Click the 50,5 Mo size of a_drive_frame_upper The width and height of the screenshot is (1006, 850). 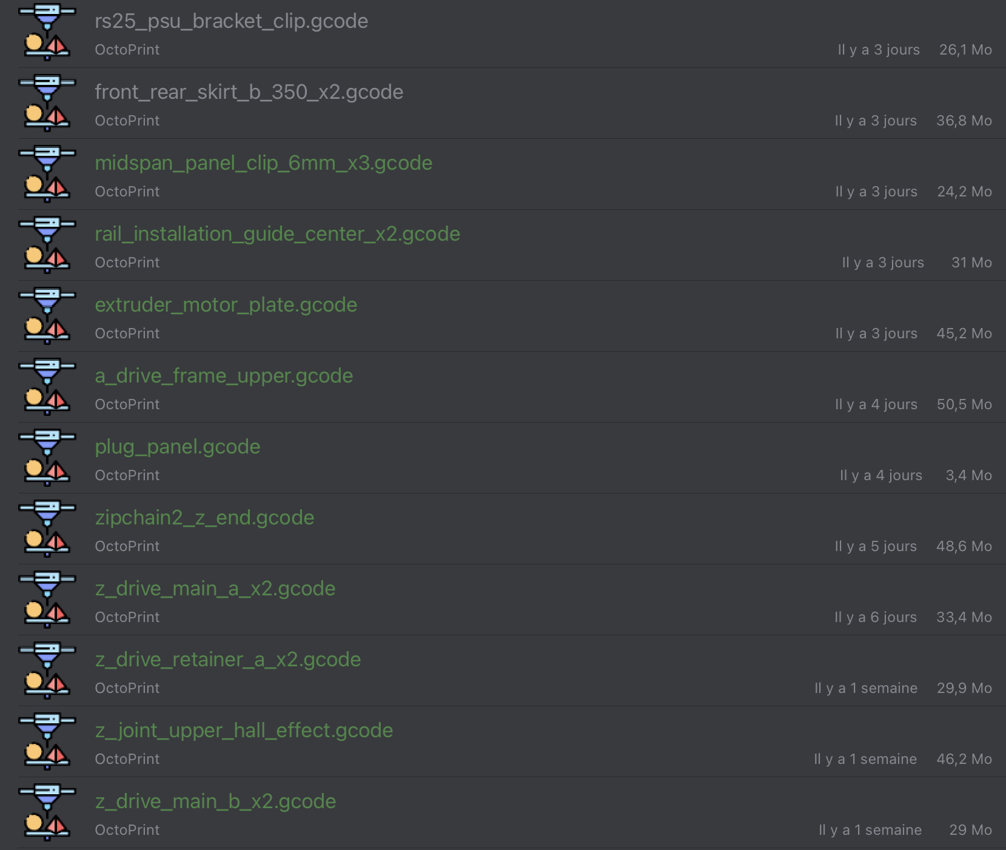(x=964, y=404)
